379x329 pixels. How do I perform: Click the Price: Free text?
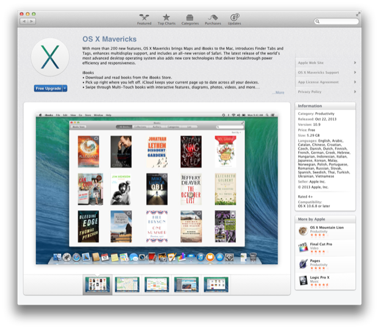(306, 130)
